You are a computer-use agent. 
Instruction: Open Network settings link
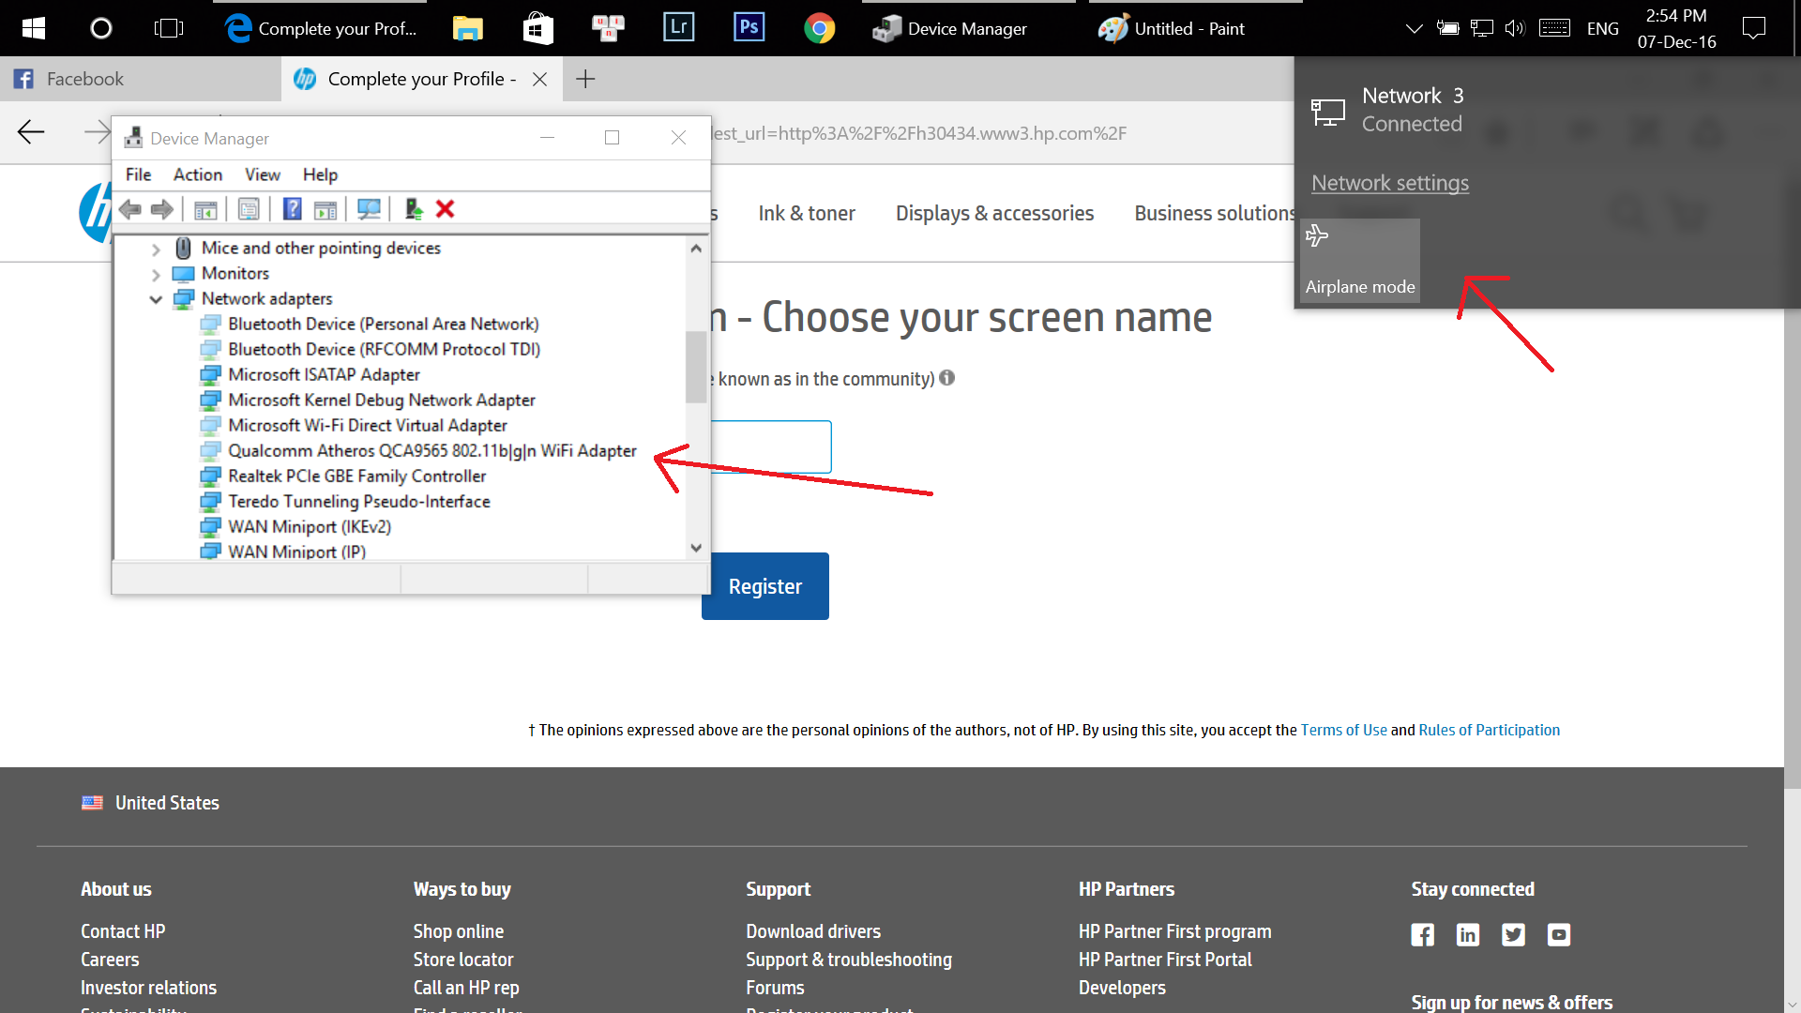click(1389, 183)
